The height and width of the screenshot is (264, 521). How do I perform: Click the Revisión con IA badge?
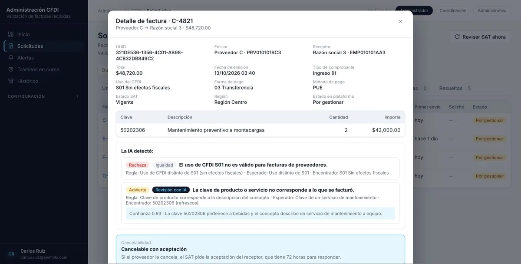tap(171, 190)
